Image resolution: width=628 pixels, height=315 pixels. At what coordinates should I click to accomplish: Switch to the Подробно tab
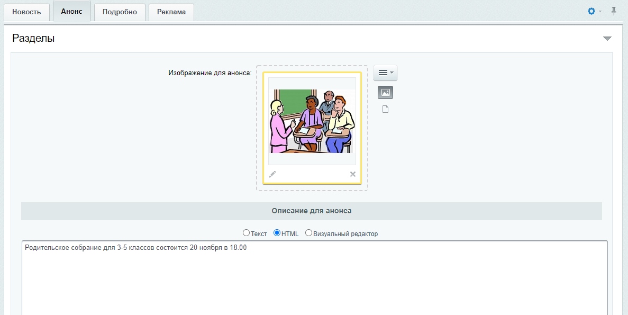(x=120, y=12)
